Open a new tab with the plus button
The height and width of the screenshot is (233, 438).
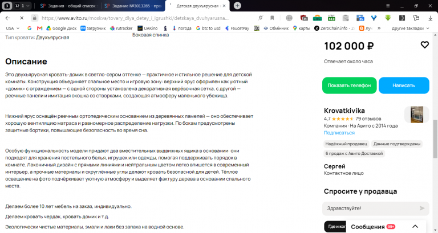[237, 6]
